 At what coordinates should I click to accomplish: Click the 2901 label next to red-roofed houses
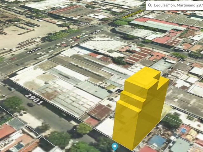pyautogui.click(x=182, y=50)
